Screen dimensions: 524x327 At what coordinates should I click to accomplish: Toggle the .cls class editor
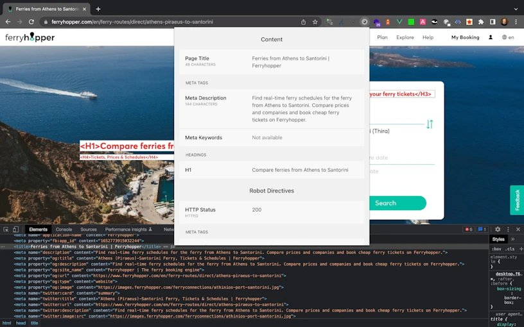click(x=510, y=249)
